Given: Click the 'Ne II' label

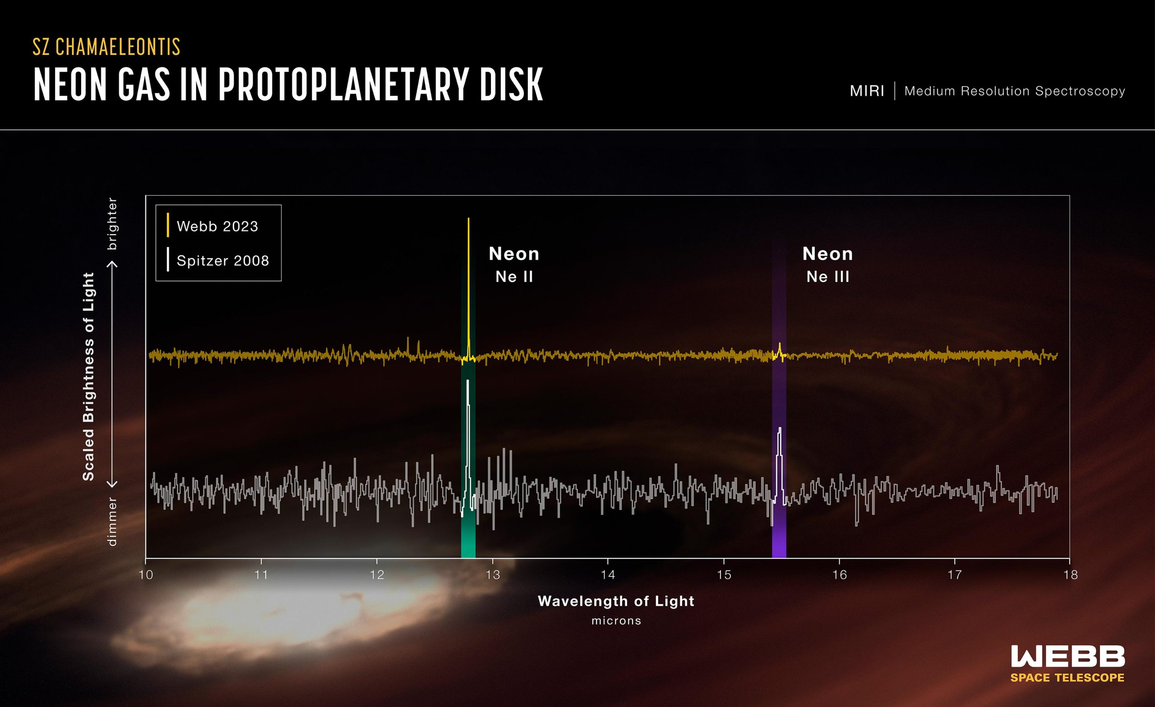Looking at the screenshot, I should click(514, 277).
